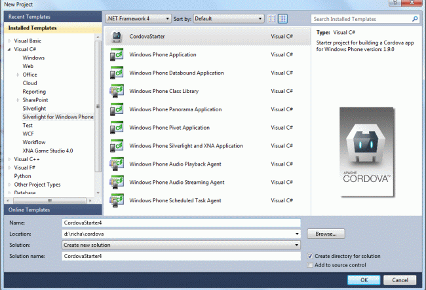The image size is (426, 290).
Task: Select the Silverlight category
Action: pyautogui.click(x=34, y=108)
